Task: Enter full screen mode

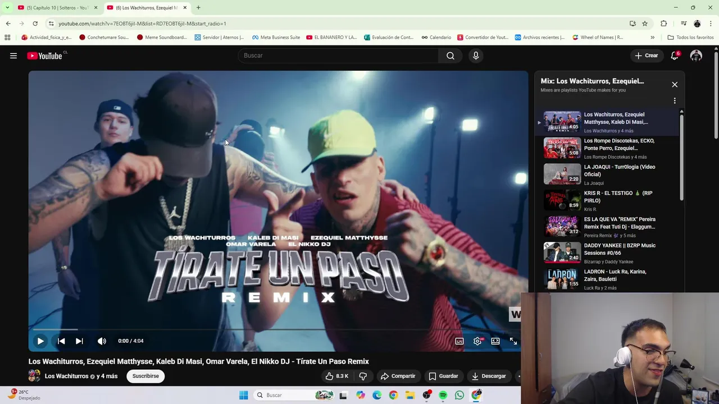Action: pos(513,341)
